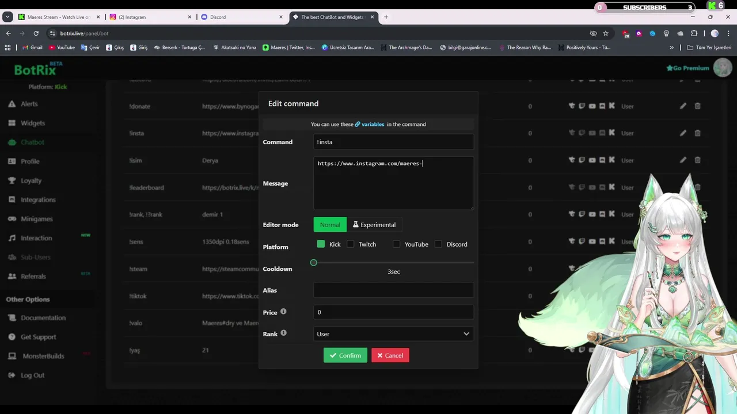Viewport: 737px width, 414px height.
Task: Click the Cooldown slider handle
Action: pos(314,263)
